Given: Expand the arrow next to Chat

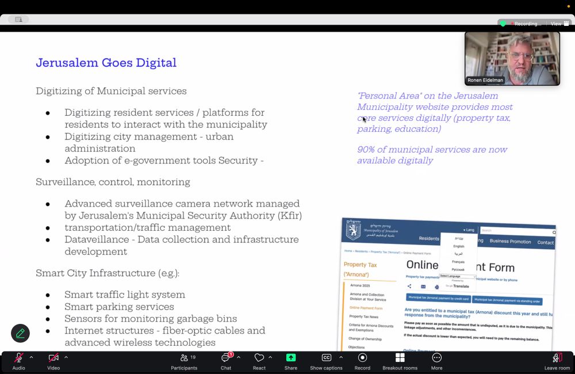Looking at the screenshot, I should (239, 357).
